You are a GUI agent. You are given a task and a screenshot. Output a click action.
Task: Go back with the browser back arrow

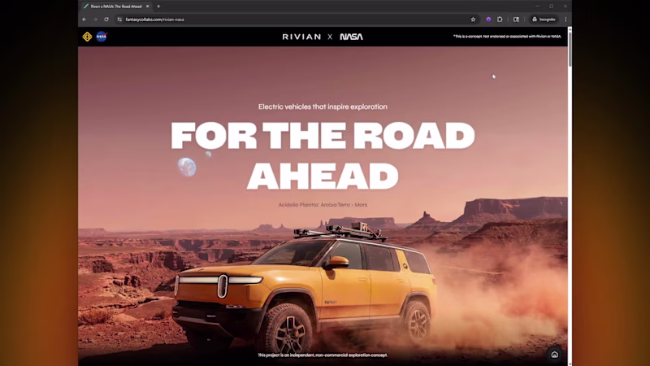click(84, 20)
